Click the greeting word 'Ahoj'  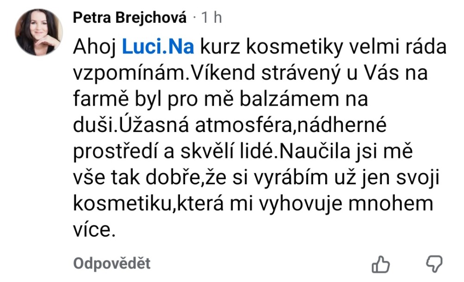(x=95, y=47)
